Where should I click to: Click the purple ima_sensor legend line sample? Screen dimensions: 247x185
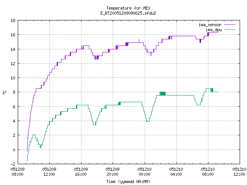pyautogui.click(x=230, y=25)
